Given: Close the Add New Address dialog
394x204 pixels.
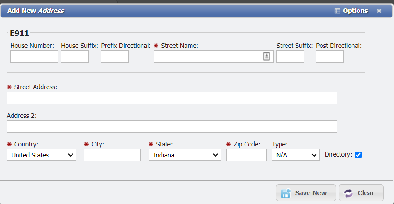Looking at the screenshot, I should point(379,11).
